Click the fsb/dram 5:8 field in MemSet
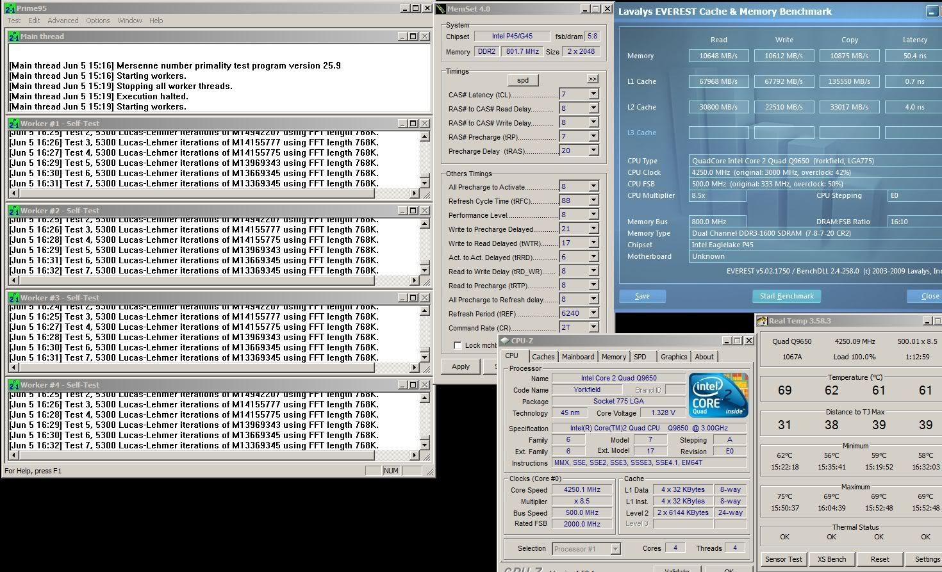Screen dimensions: 942x572 (592, 37)
